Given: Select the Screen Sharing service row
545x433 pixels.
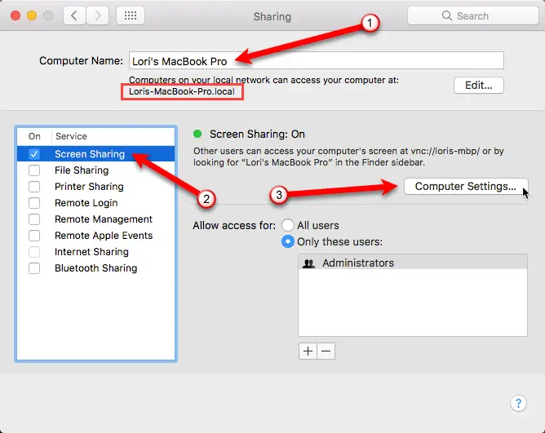Looking at the screenshot, I should pos(96,154).
